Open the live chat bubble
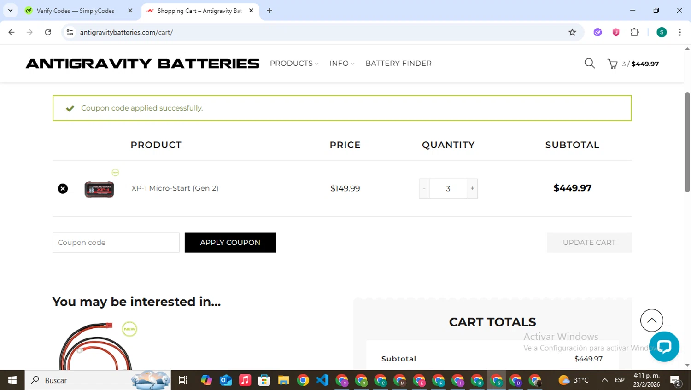Viewport: 691px width, 390px height. pyautogui.click(x=664, y=346)
